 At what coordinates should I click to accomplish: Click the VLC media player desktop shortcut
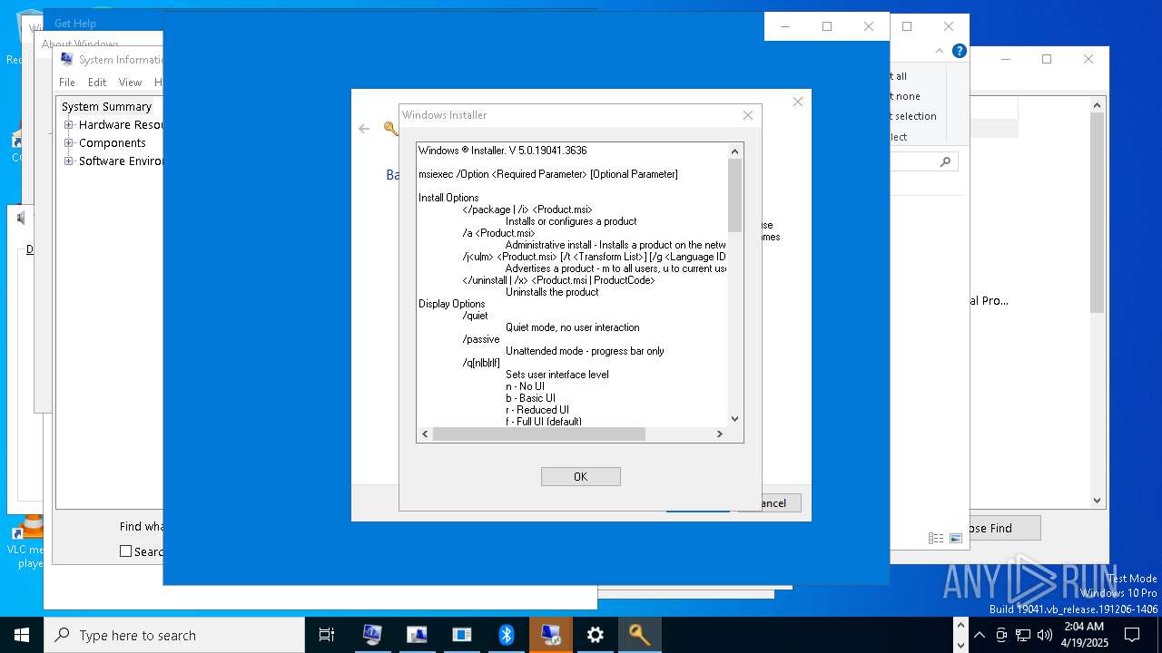[x=27, y=544]
